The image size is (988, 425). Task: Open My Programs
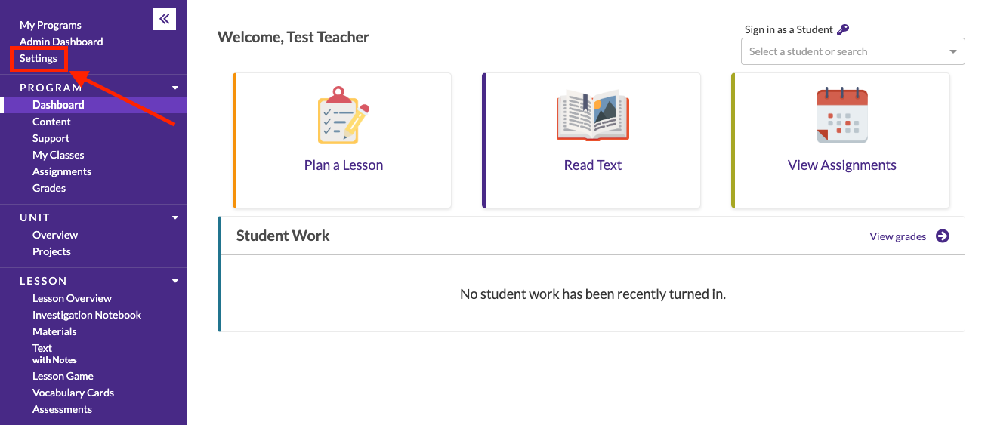pos(51,25)
